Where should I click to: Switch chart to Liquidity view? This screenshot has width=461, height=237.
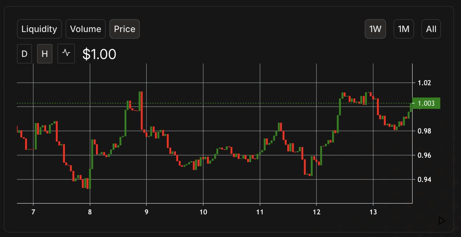coord(39,29)
